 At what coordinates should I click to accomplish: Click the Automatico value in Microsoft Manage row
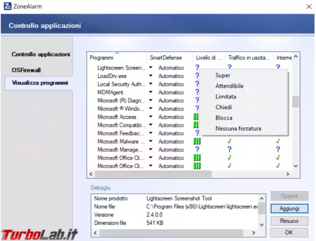pyautogui.click(x=171, y=150)
